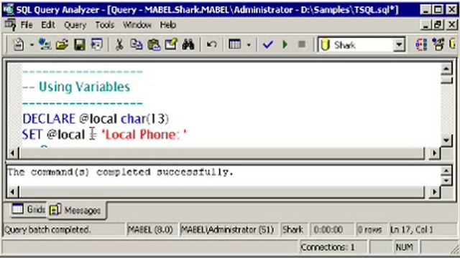Click the Connect to server icon
Screen dimensions: 460x258
45,44
